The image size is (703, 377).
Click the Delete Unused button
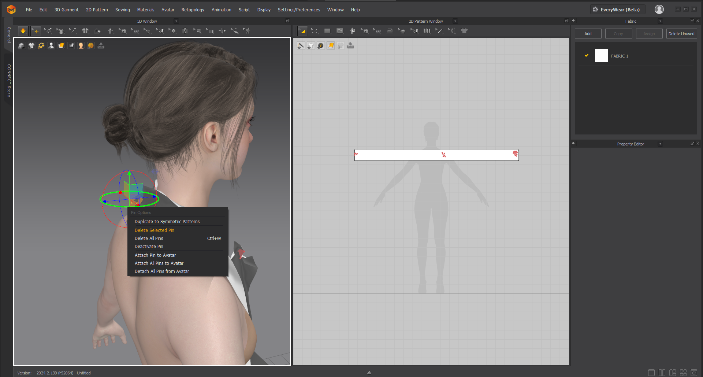coord(681,34)
